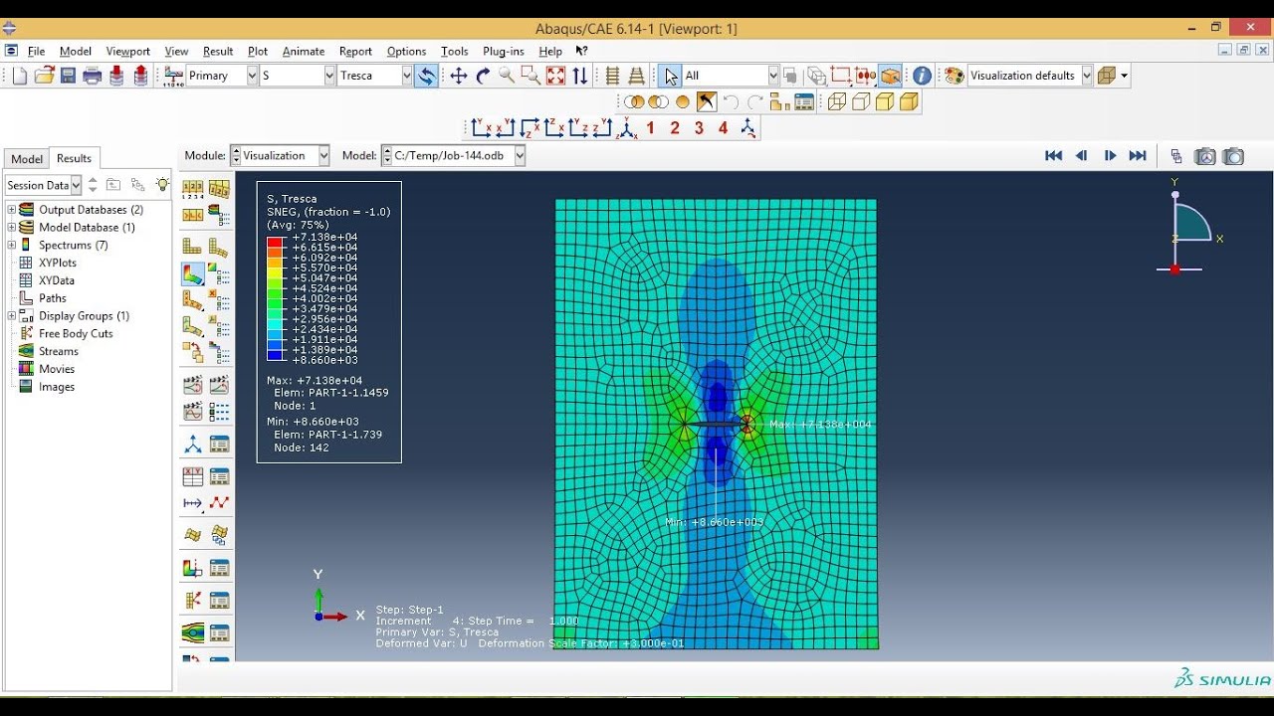
Task: Click the red swatch in contour legend
Action: (x=275, y=243)
